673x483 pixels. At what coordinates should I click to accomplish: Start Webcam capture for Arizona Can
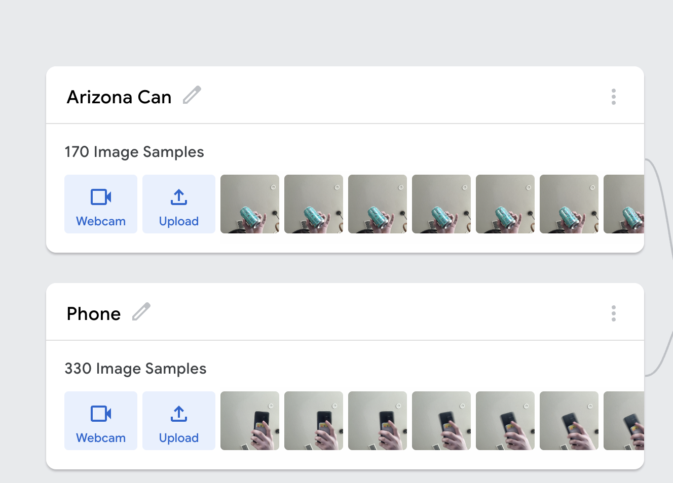(101, 204)
